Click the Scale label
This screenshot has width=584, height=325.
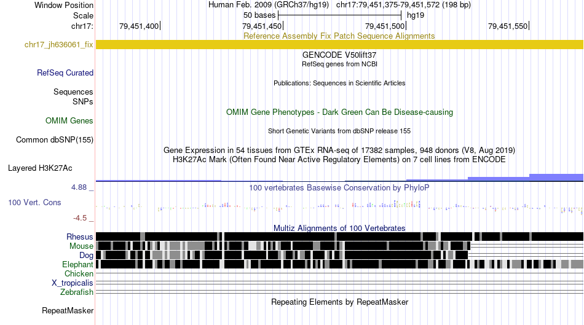pyautogui.click(x=83, y=15)
